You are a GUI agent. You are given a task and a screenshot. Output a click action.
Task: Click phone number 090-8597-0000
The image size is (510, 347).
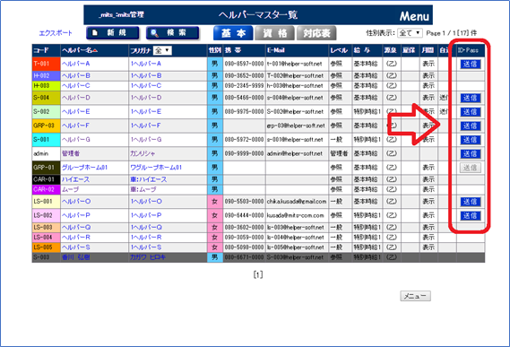[244, 64]
